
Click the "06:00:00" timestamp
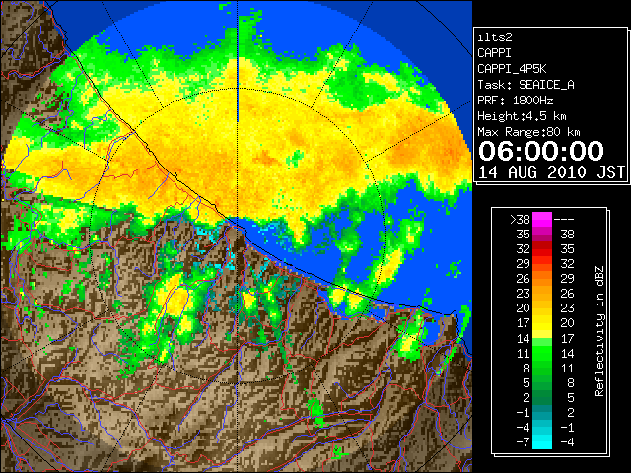coord(541,151)
